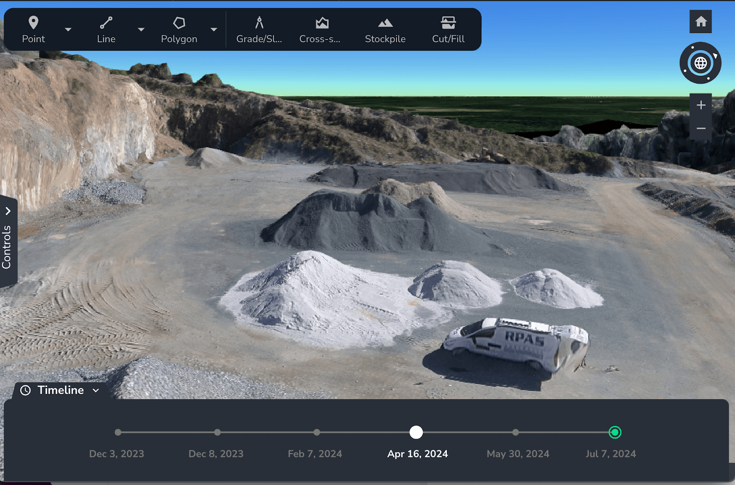Click the globe compass orientation control

pos(701,63)
